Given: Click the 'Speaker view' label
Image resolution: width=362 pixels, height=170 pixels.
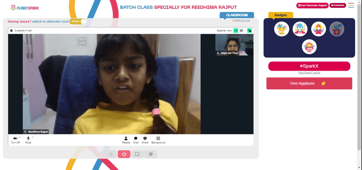Looking at the screenshot, I should [224, 30].
